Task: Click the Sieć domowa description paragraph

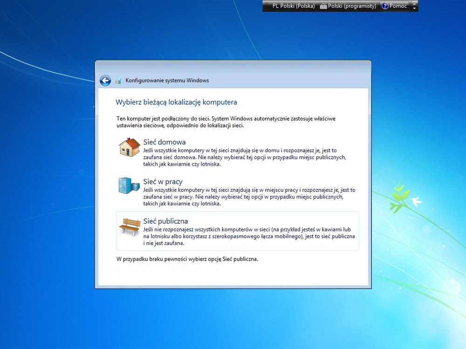Action: pyautogui.click(x=245, y=157)
